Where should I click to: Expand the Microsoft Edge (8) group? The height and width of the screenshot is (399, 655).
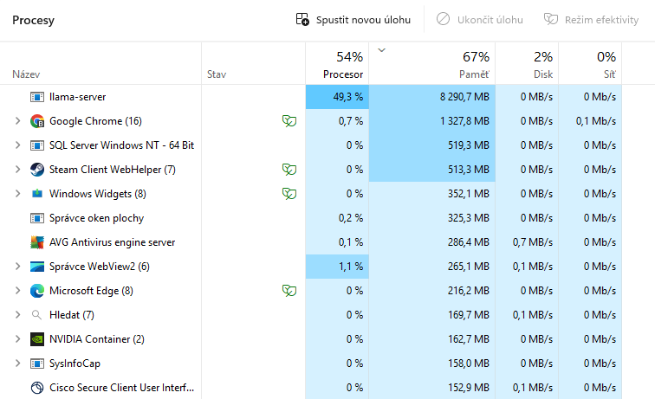point(17,291)
